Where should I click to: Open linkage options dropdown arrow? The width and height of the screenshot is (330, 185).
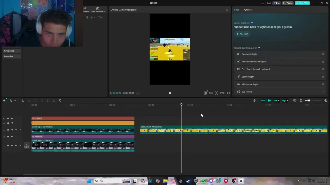(279, 101)
